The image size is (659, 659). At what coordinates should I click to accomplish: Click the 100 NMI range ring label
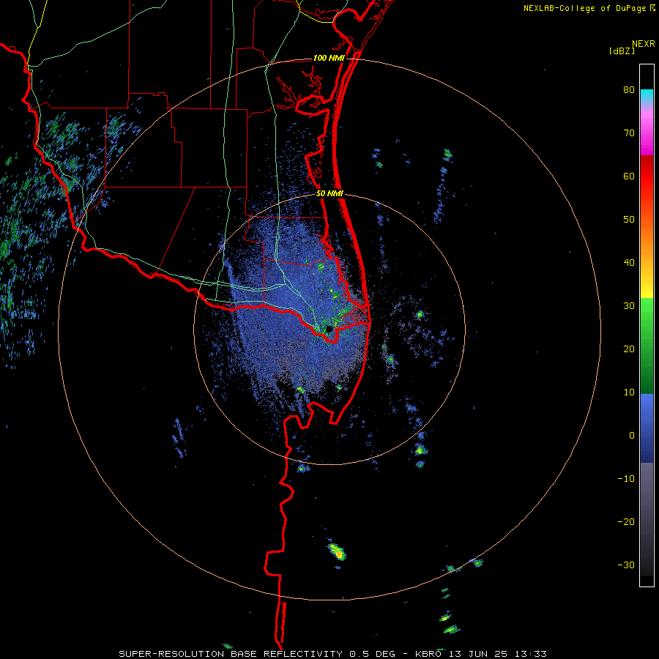pyautogui.click(x=329, y=58)
